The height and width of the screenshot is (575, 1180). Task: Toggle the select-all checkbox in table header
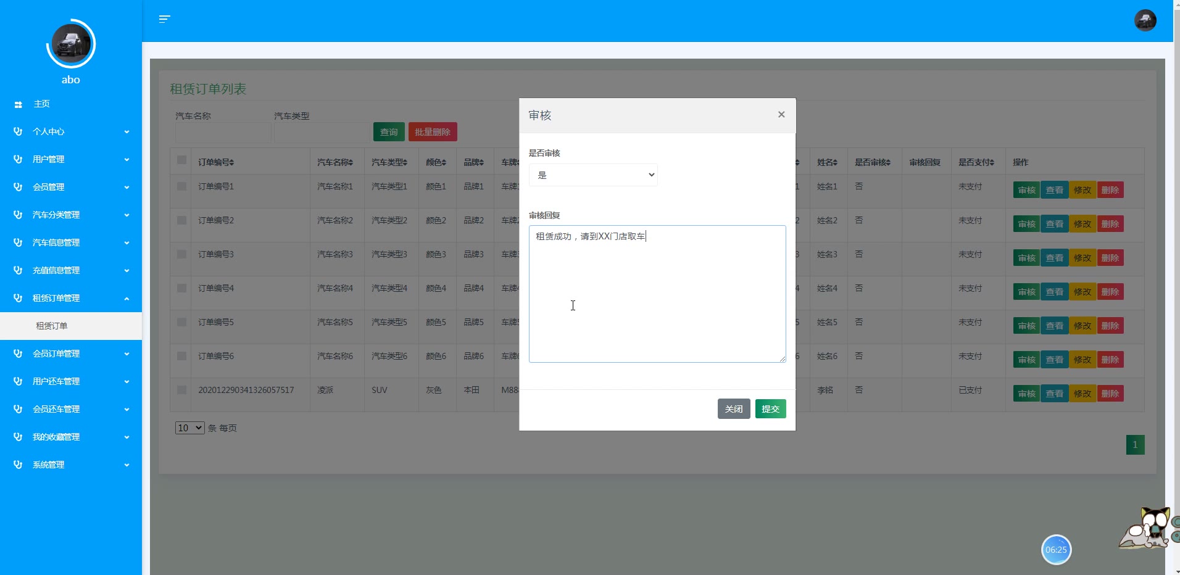tap(181, 160)
